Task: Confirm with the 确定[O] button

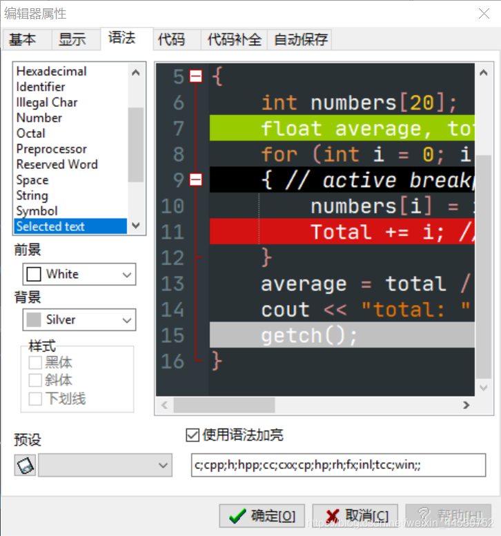Action: pos(262,516)
